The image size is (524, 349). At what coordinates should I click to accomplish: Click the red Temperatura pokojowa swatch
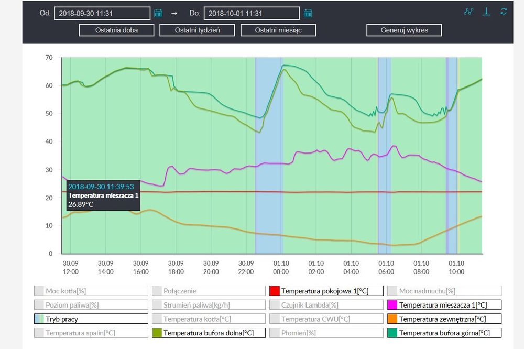click(x=274, y=291)
